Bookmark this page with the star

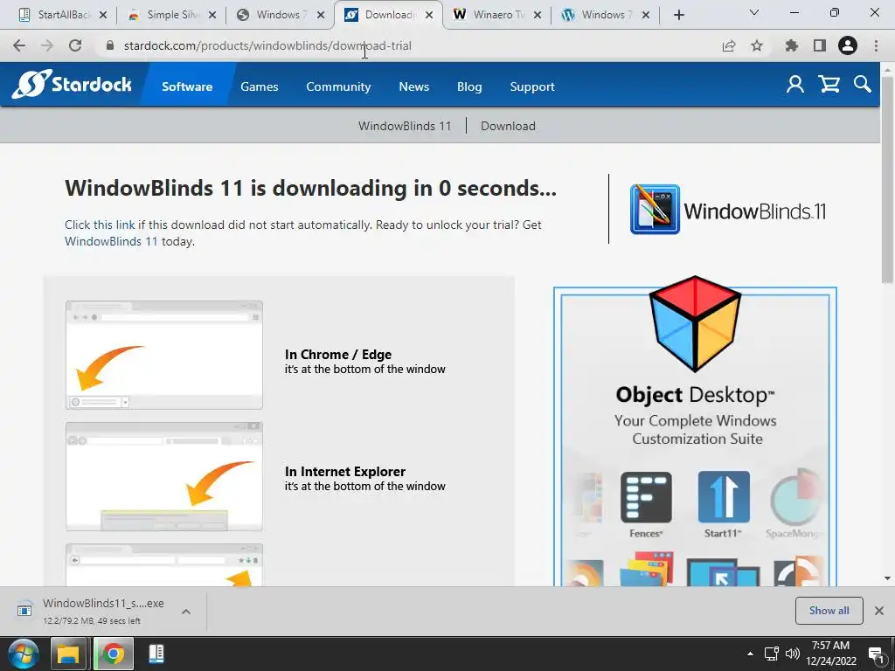757,45
